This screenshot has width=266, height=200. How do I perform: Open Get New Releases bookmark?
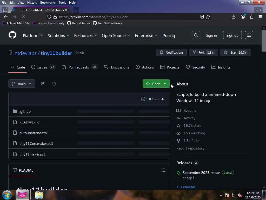(107, 23)
